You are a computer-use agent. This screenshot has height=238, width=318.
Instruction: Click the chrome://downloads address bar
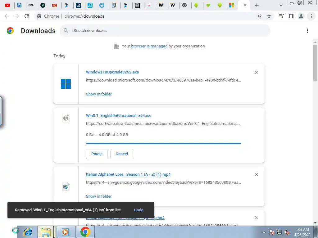pos(84,16)
